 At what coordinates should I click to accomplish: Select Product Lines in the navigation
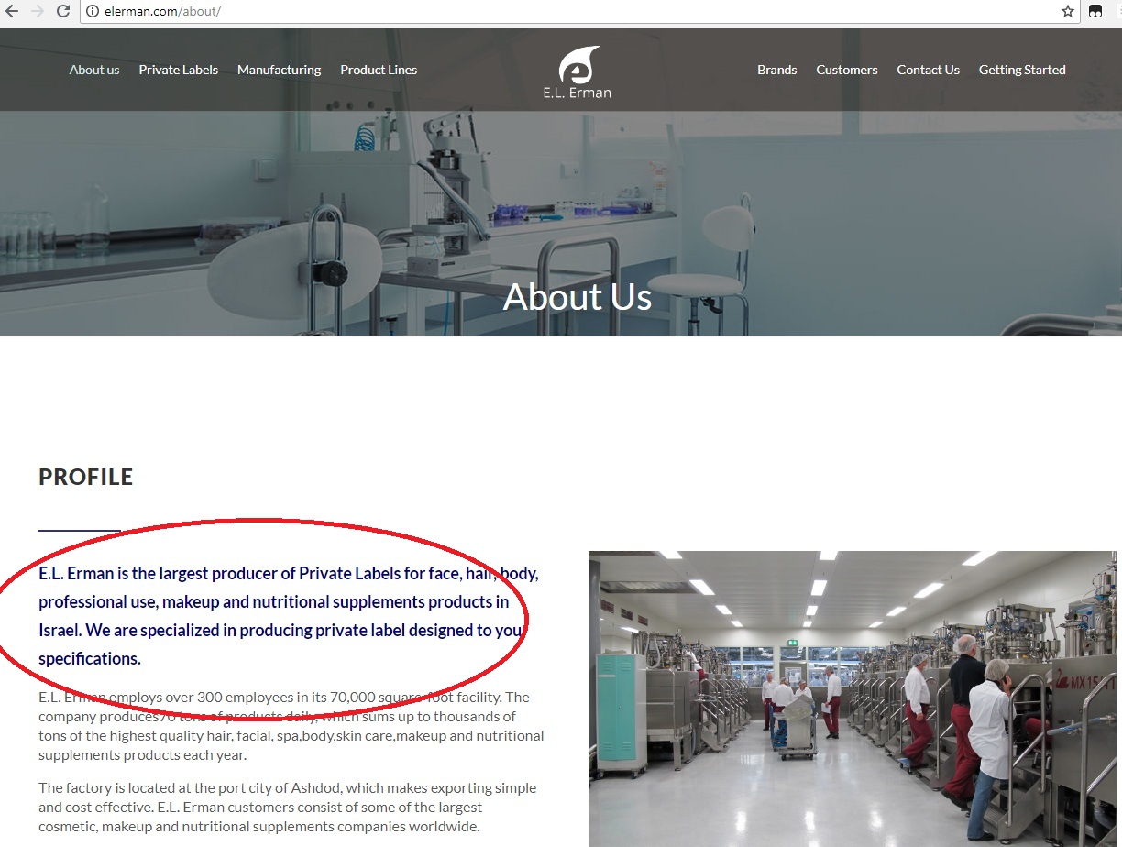pos(379,70)
